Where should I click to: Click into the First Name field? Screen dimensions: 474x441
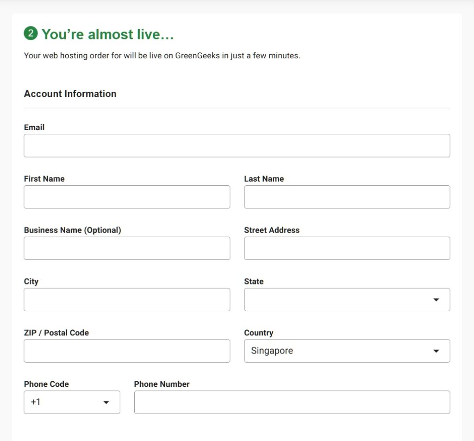(127, 197)
